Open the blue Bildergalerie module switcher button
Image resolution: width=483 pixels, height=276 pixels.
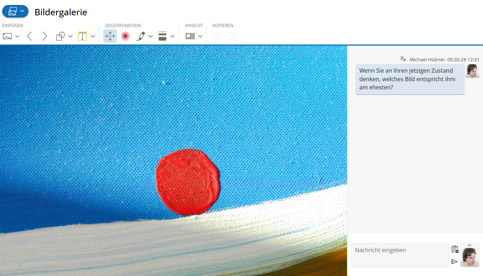pos(15,11)
